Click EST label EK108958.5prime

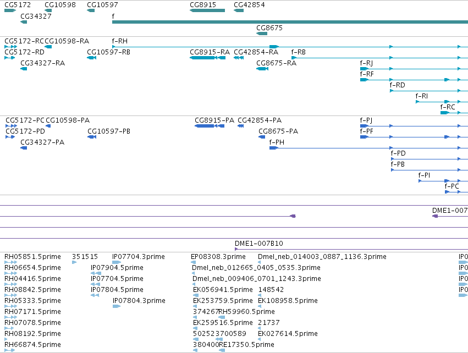288,301
